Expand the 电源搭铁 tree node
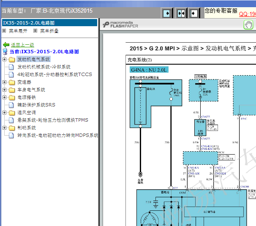 [4, 97]
